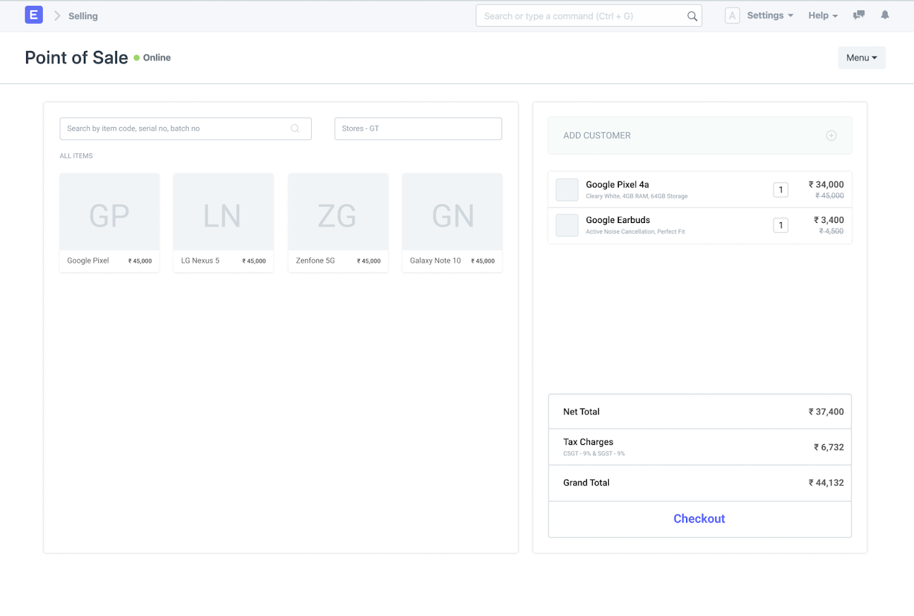Click the Selling breadcrumb link
Screen dimensions: 914x616
pyautogui.click(x=83, y=16)
